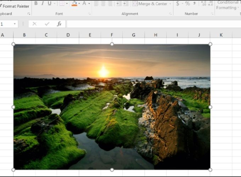Click the picture's top-middle sizing handle
Screen dimensions: 241x177
(x=112, y=44)
